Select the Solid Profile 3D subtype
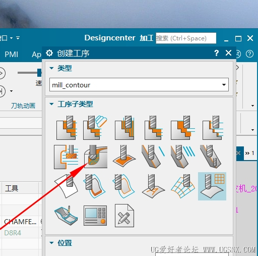Viewport: 258px width, 256px height. [94, 186]
